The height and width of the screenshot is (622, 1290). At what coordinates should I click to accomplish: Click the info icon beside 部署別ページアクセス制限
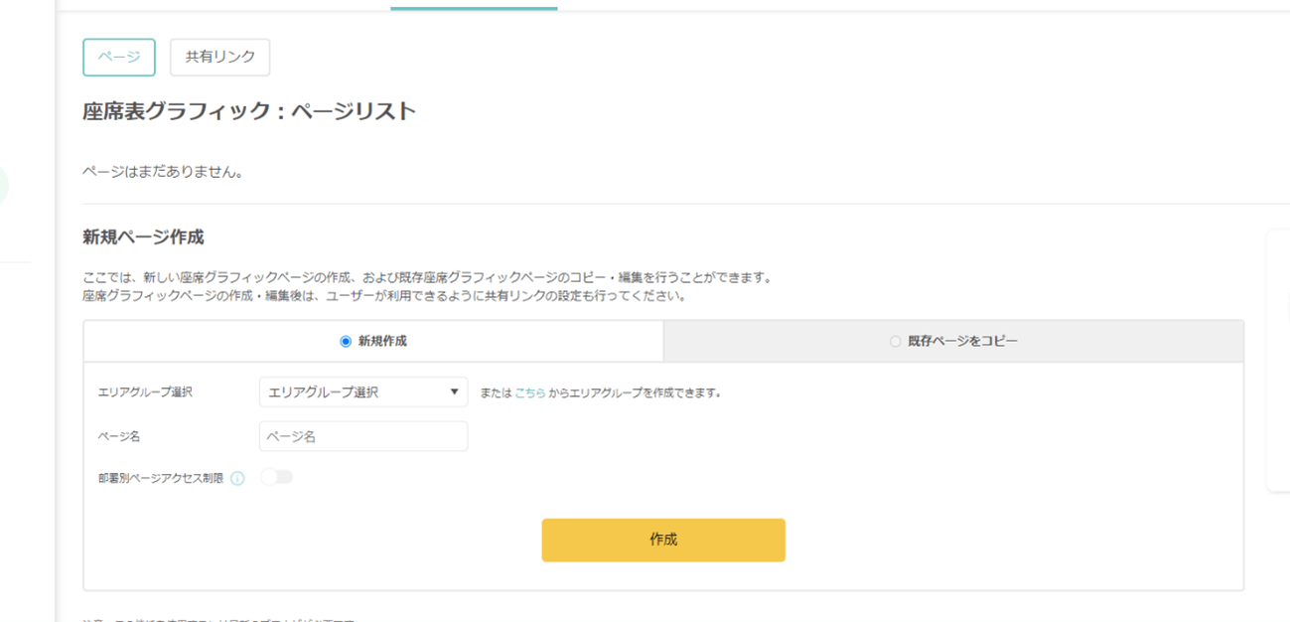[237, 478]
